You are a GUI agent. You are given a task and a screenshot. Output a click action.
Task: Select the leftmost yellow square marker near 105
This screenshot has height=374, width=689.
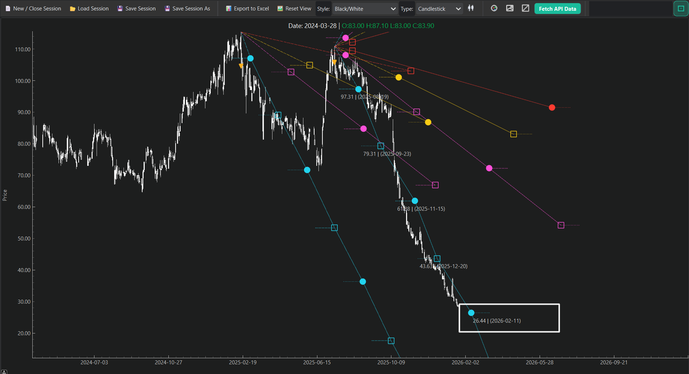click(x=309, y=65)
